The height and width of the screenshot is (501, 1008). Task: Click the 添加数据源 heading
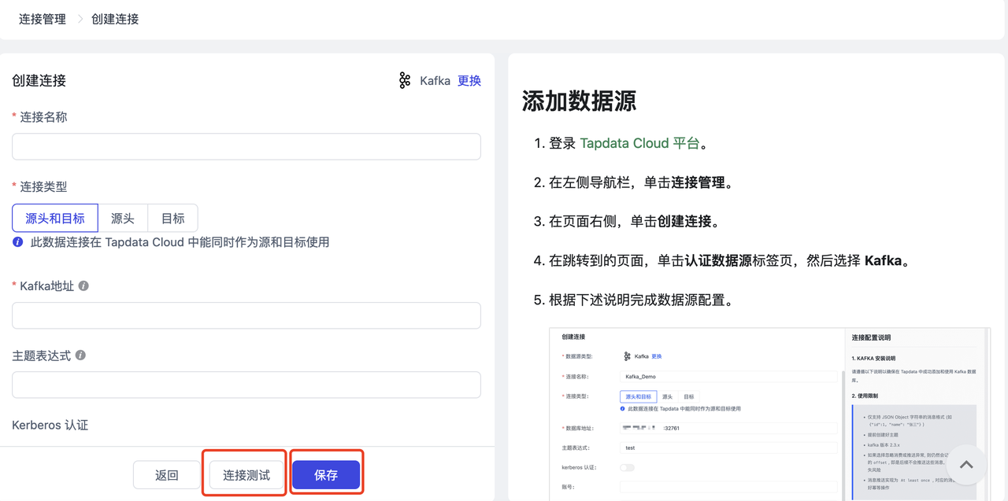579,101
